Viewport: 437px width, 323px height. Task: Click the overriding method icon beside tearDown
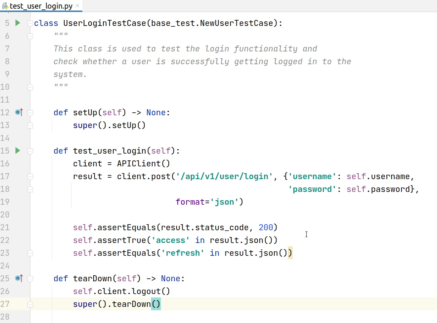(x=18, y=278)
